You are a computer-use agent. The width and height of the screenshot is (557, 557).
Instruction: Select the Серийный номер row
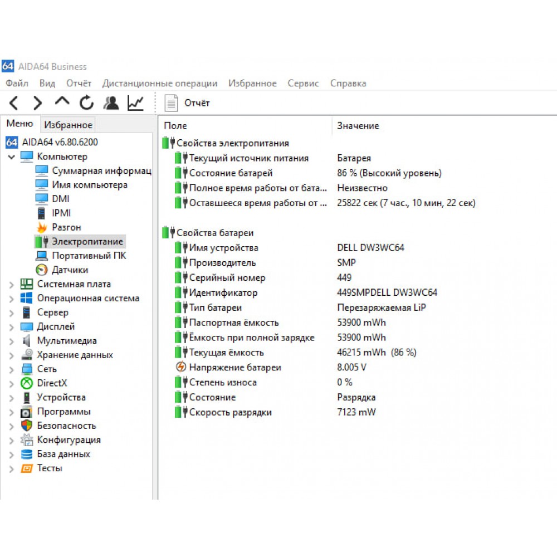pyautogui.click(x=358, y=277)
